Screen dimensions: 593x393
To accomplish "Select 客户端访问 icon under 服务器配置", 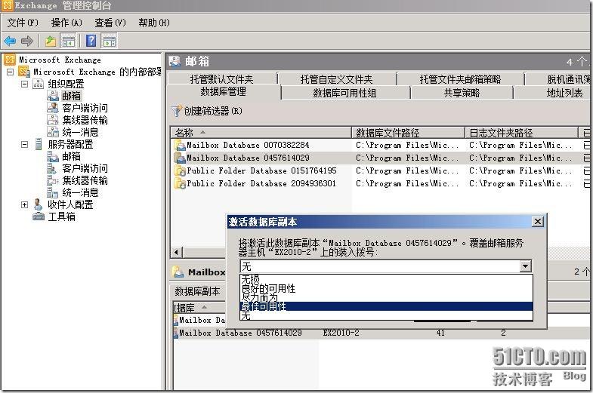I will point(53,168).
